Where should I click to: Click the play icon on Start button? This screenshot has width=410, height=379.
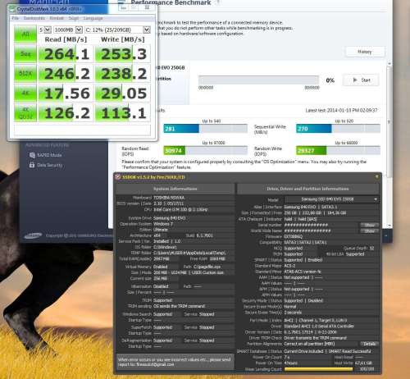point(355,80)
